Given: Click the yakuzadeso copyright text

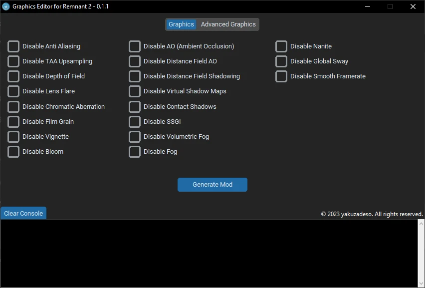Looking at the screenshot, I should coord(372,214).
